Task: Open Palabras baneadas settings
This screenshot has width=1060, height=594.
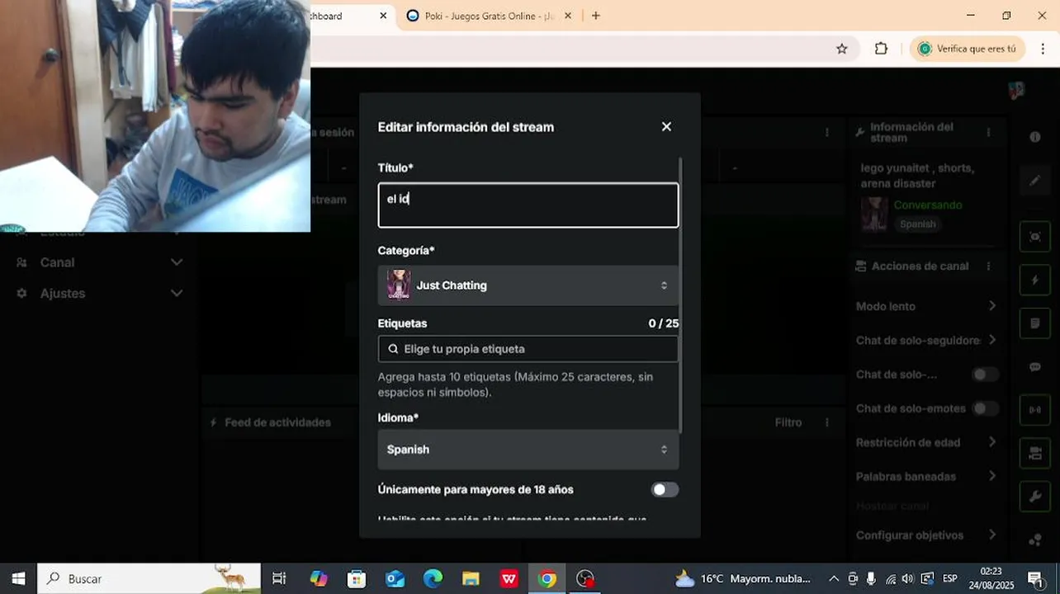Action: 926,476
